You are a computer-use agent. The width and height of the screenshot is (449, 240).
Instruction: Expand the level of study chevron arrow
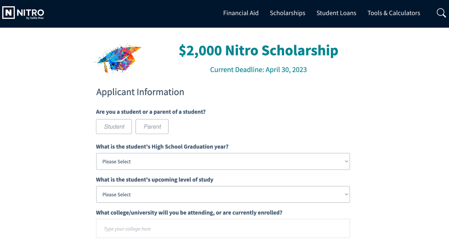(x=346, y=194)
